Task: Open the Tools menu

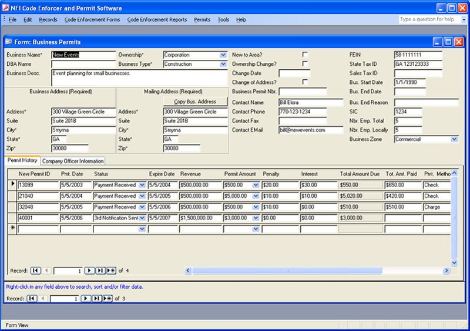Action: 223,19
